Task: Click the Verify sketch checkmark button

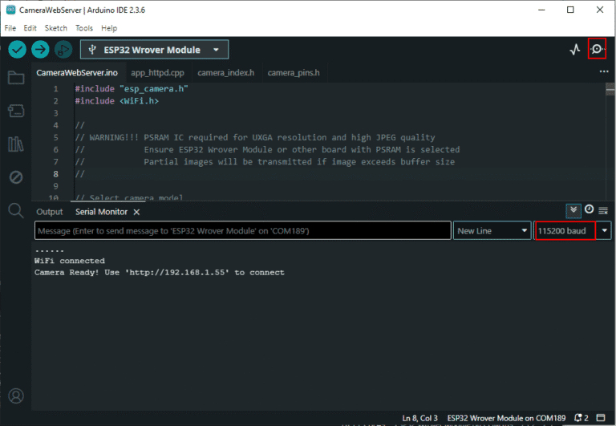Action: [x=17, y=50]
